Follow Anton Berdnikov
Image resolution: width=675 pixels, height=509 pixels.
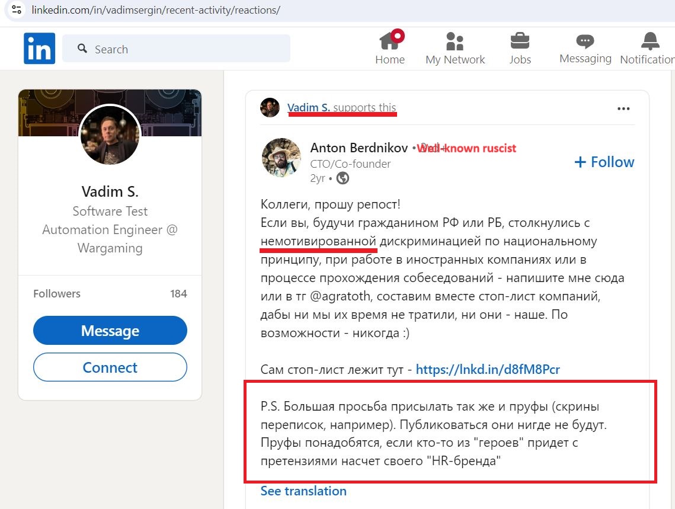pos(604,162)
